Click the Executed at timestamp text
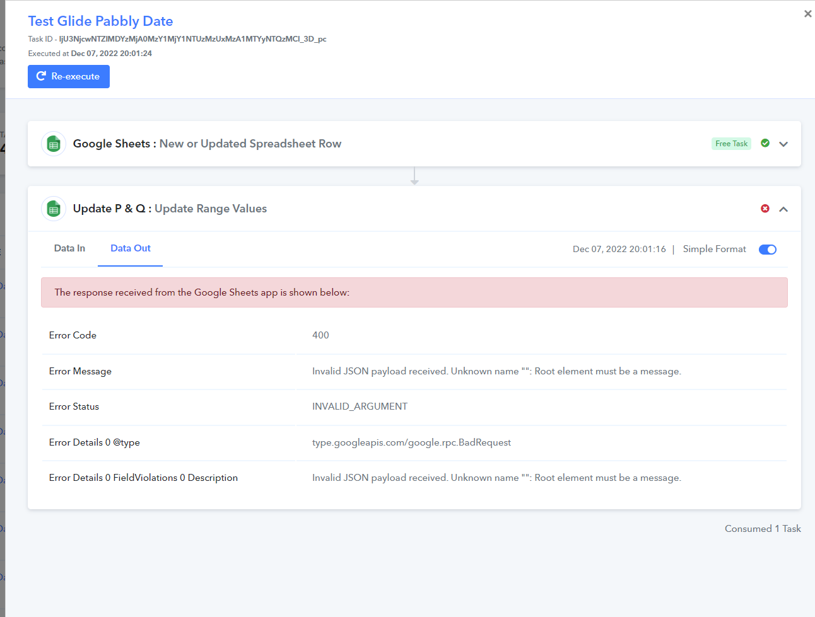Viewport: 815px width, 617px height. (x=90, y=54)
